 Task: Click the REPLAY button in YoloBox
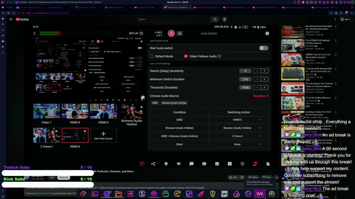point(136,33)
